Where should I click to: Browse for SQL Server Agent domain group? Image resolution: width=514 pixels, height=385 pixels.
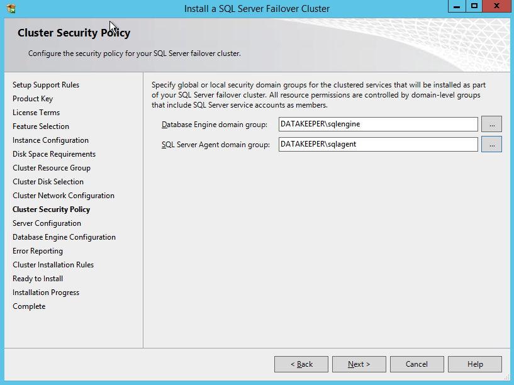pos(491,144)
